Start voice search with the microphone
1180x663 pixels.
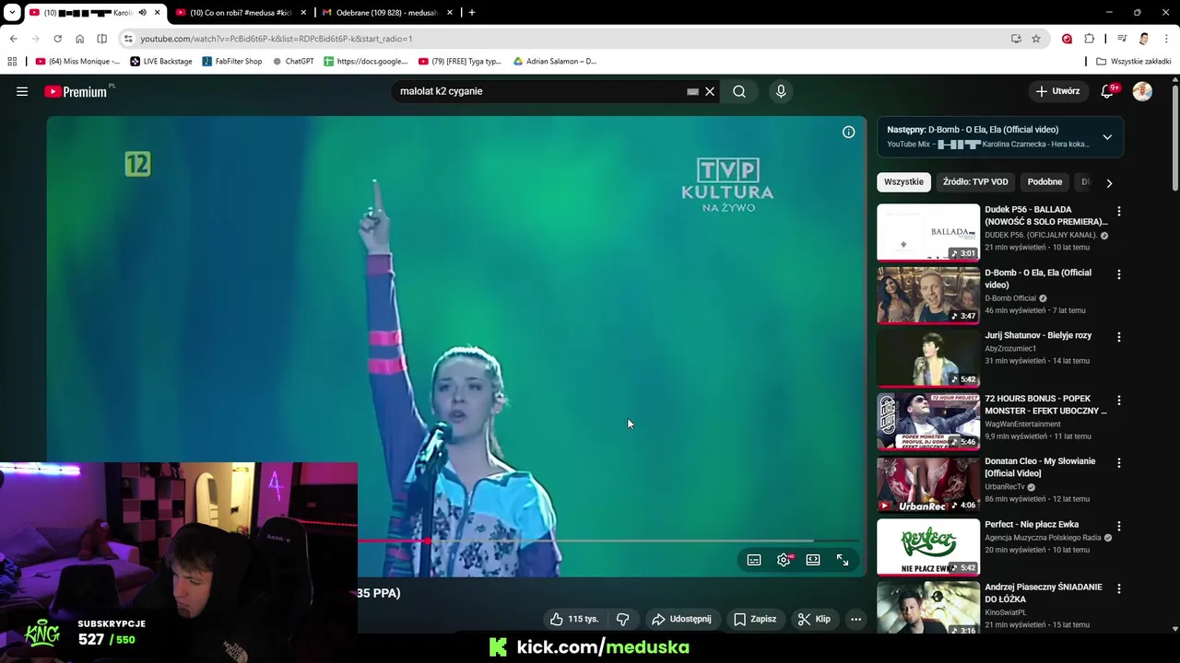(781, 91)
